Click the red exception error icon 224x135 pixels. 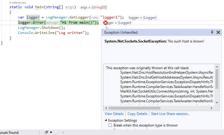(x=105, y=23)
